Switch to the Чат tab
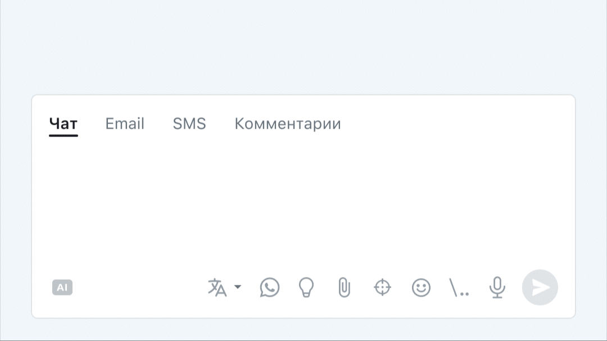Image resolution: width=607 pixels, height=341 pixels. click(63, 124)
